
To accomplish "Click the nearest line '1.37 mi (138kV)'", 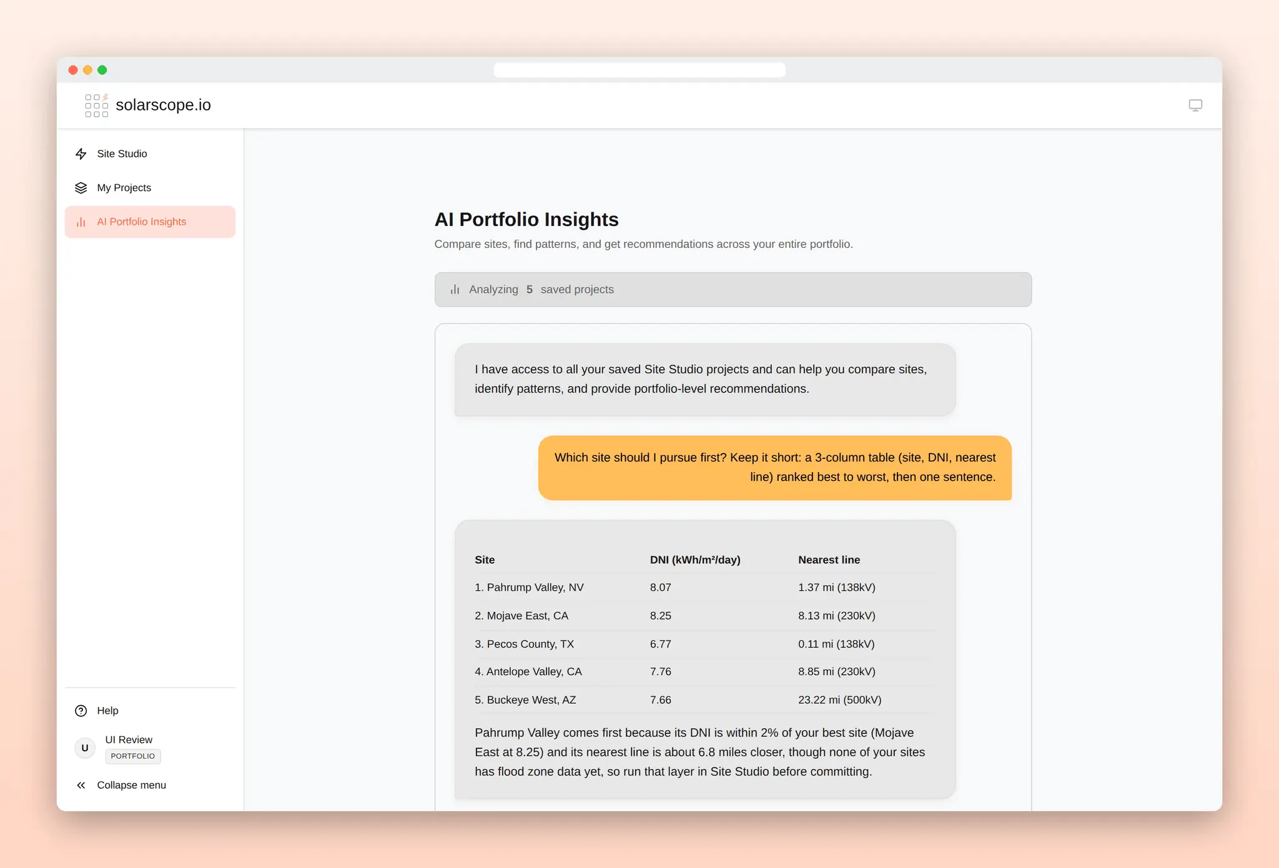I will pos(837,588).
